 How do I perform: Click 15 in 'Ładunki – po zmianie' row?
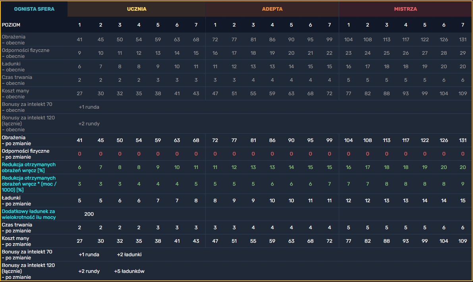[x=463, y=201]
